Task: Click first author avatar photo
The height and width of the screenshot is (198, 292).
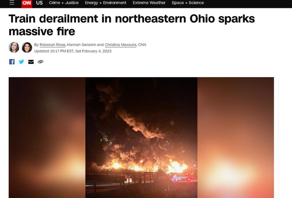Action: point(14,47)
